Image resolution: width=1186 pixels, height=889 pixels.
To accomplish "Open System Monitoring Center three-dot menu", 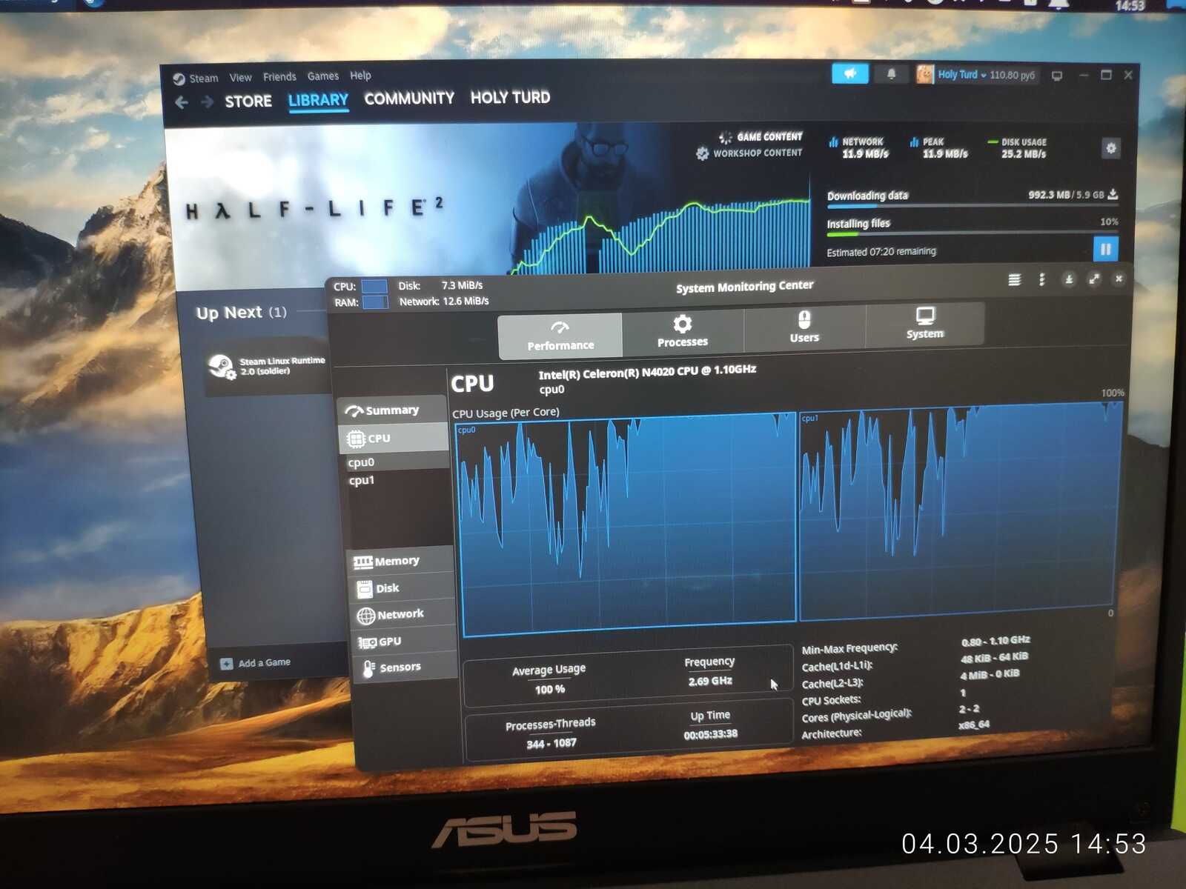I will pos(1041,279).
